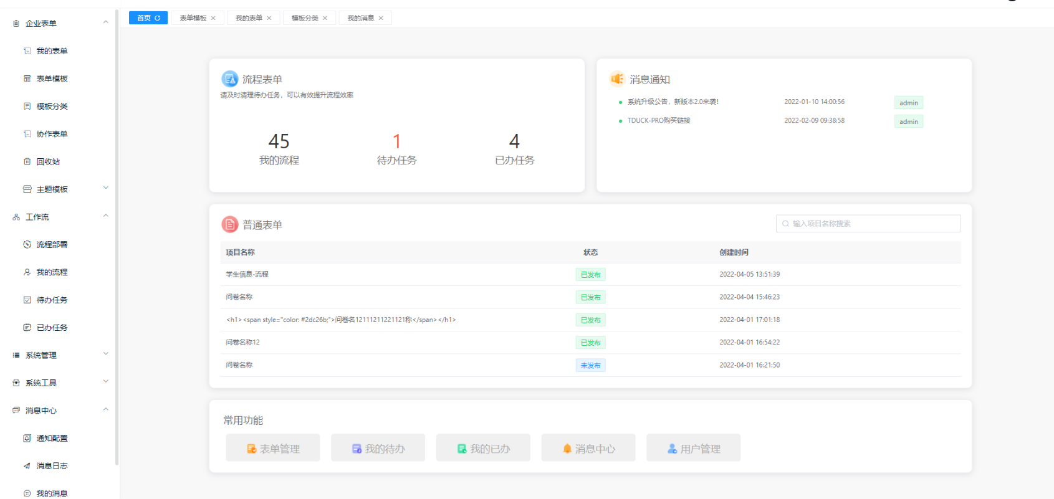Click the 待办任务 sidebar icon
The image size is (1054, 499).
tap(27, 300)
